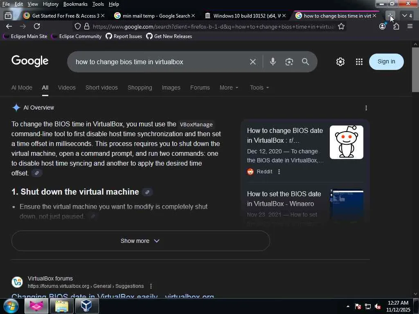Viewport: 419px width, 314px height.
Task: Click link icon beside Shut down heading
Action: coord(147,192)
